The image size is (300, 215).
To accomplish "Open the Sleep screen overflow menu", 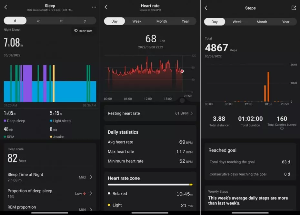I will pyautogui.click(x=95, y=6).
